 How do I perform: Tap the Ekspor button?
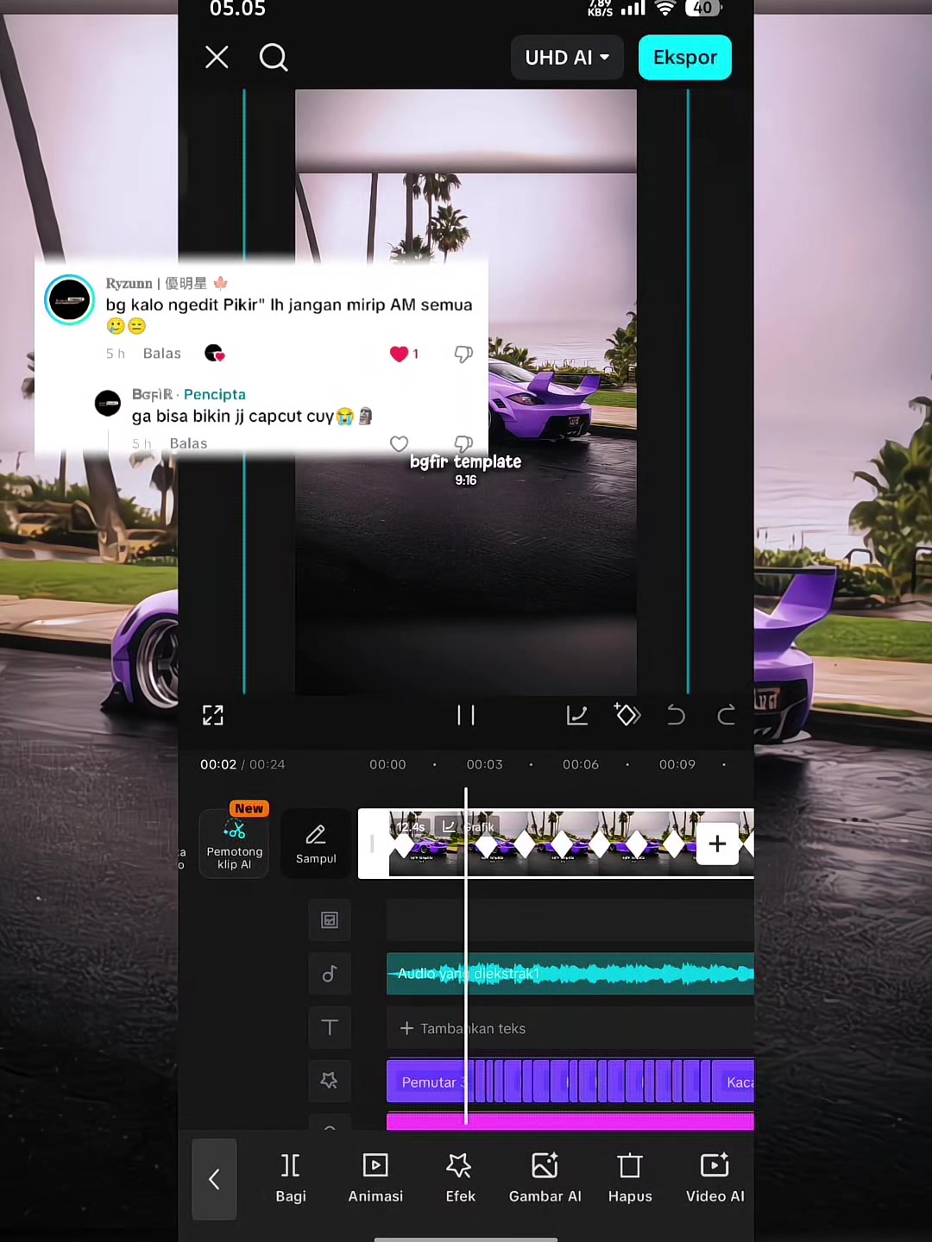(x=685, y=58)
